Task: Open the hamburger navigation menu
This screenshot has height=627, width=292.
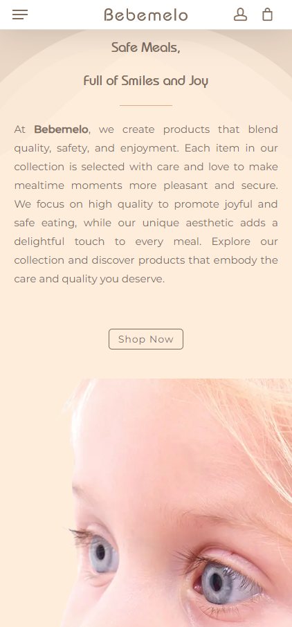Action: [x=20, y=15]
